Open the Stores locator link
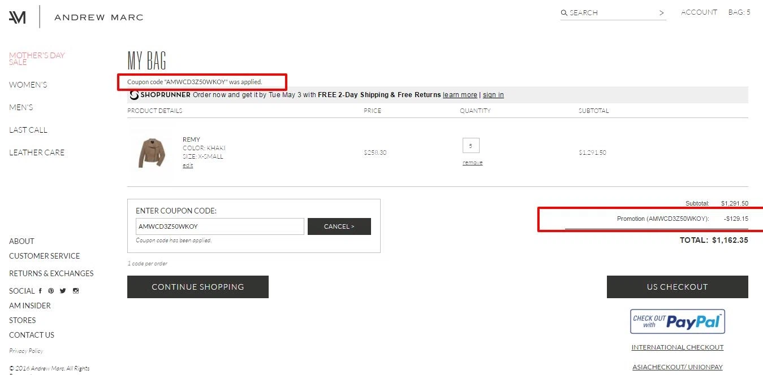 [x=23, y=320]
